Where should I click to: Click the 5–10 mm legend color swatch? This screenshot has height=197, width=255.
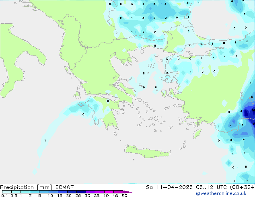pyautogui.click(x=44, y=192)
